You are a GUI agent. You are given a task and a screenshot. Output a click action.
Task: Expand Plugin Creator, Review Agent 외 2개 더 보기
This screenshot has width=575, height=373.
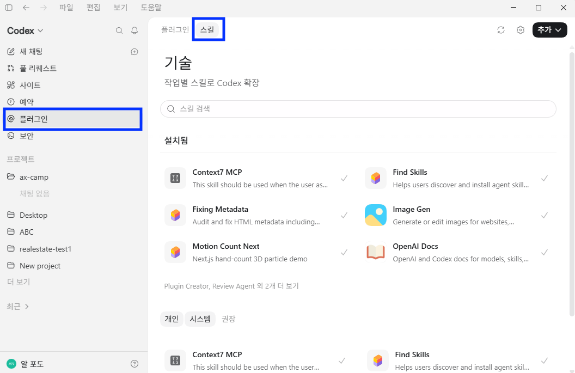pyautogui.click(x=231, y=286)
